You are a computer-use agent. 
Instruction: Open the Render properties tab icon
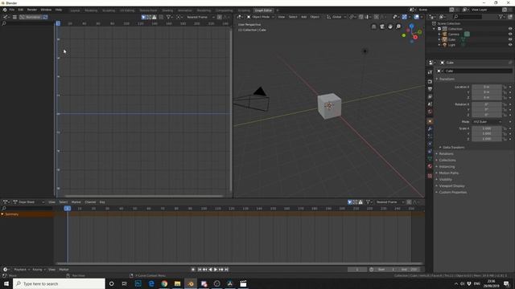[430, 81]
